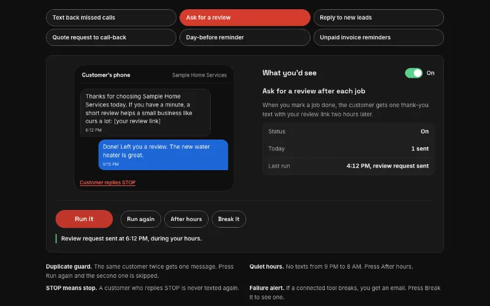Screen dimensions: 490x306
Task: Click the Sample Home Services label
Action: tap(200, 75)
